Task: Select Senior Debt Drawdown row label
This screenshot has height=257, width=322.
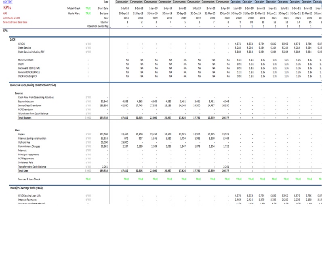Action: click(x=29, y=106)
